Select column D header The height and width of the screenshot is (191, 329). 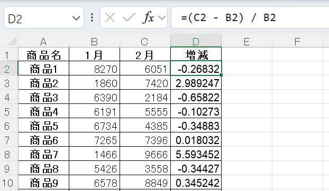[x=196, y=41]
